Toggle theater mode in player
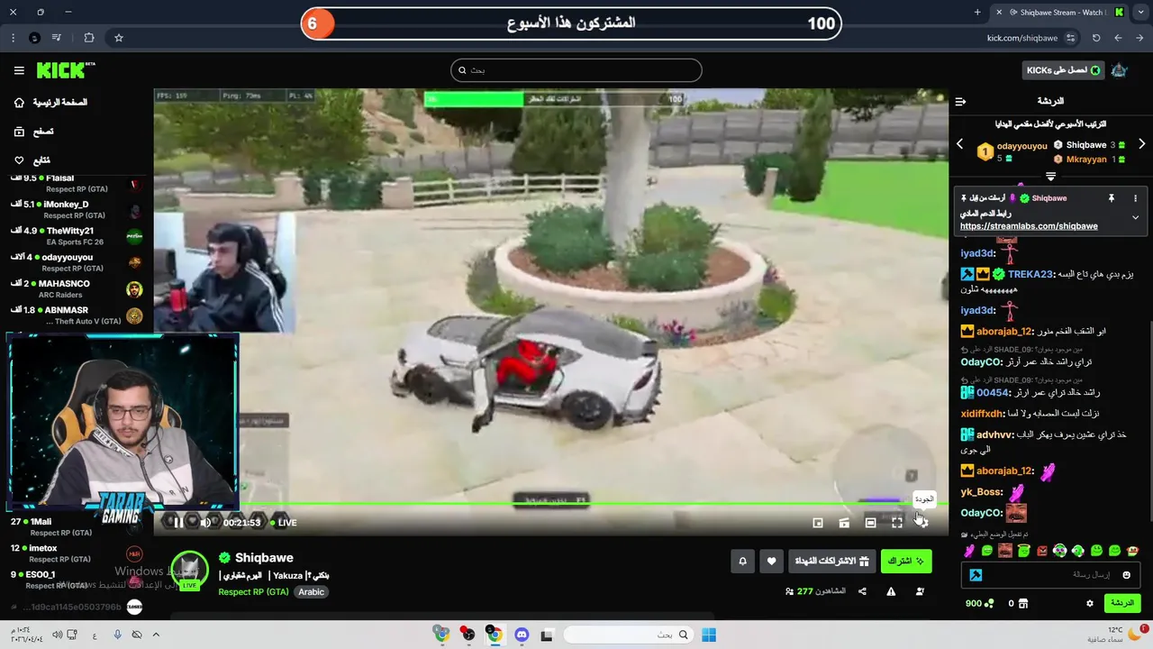This screenshot has width=1153, height=649. point(870,522)
